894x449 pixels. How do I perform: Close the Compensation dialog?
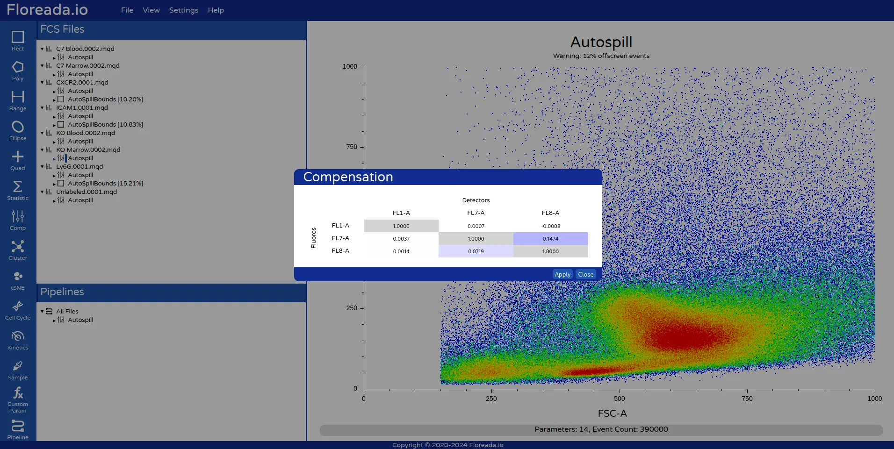coord(585,275)
